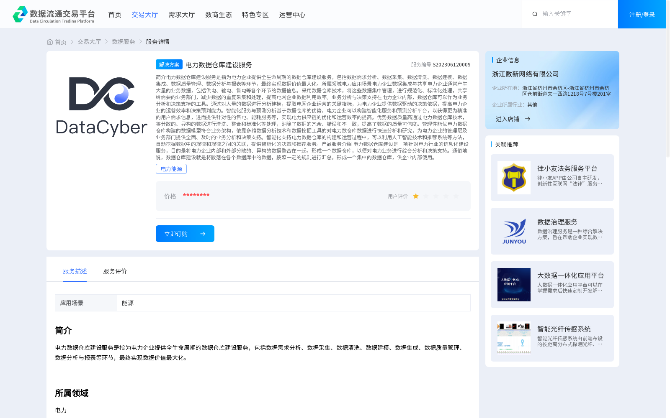Click the 企业信息 section heading
The height and width of the screenshot is (418, 670).
coord(508,60)
